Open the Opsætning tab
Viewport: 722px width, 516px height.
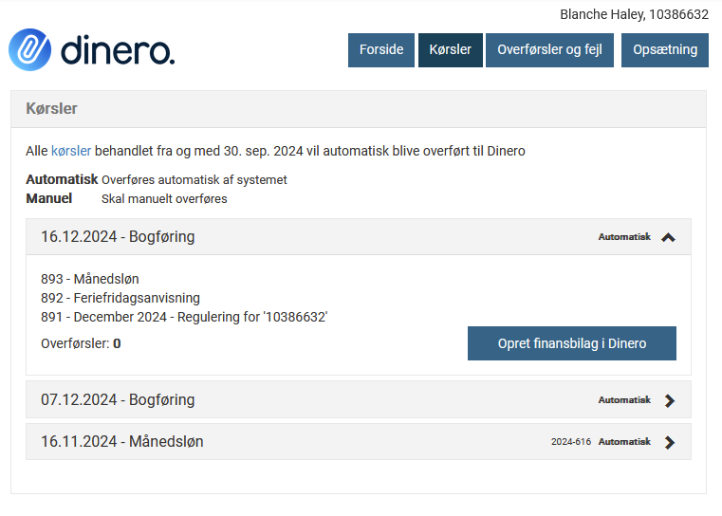665,49
